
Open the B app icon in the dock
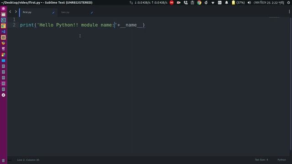click(x=3, y=37)
